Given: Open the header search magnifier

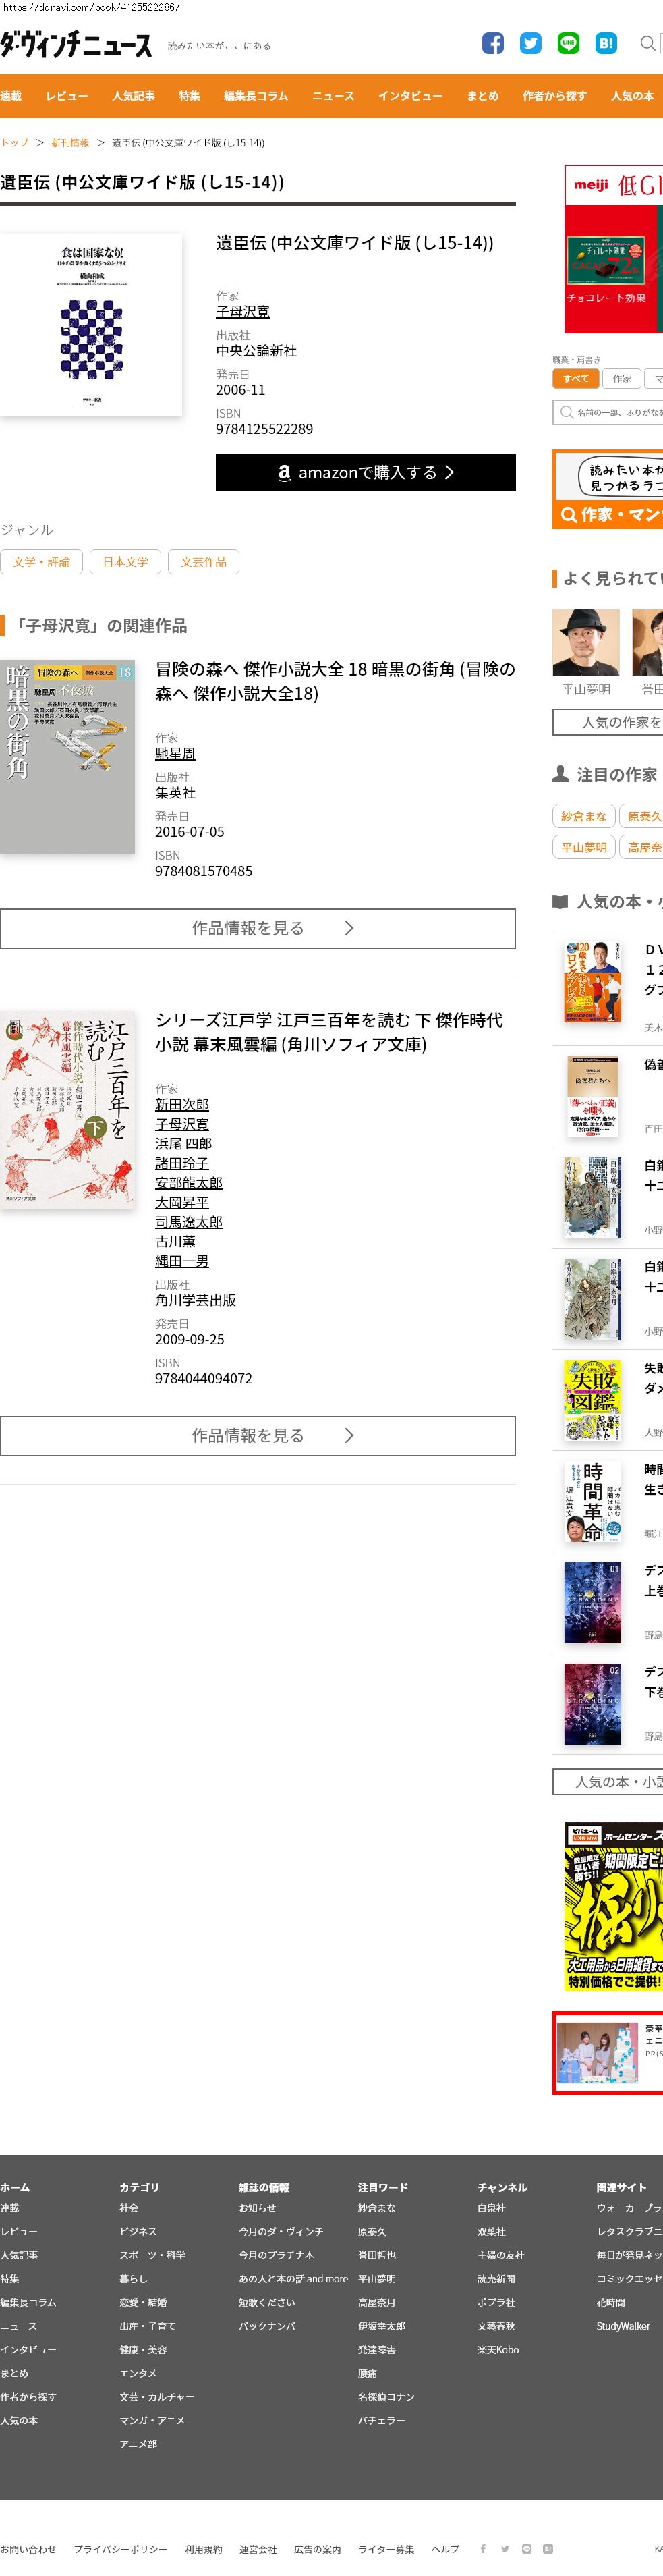Looking at the screenshot, I should [x=647, y=43].
